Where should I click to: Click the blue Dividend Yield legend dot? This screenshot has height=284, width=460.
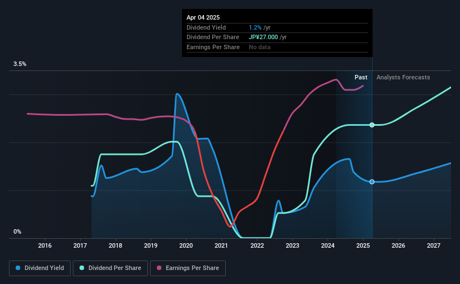(18, 268)
